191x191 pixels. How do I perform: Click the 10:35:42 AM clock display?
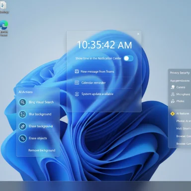[x=104, y=45]
